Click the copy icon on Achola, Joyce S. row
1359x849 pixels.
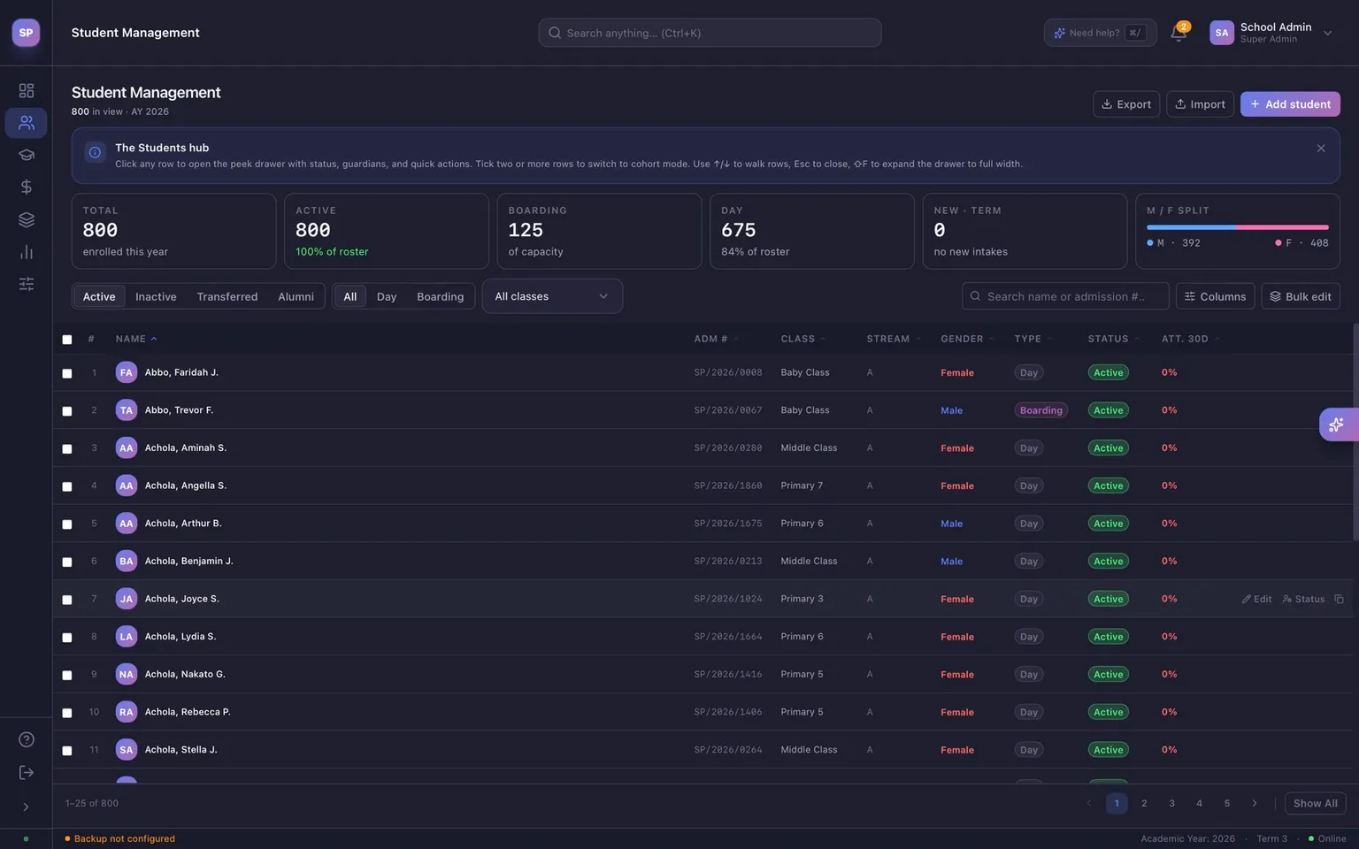[x=1339, y=599]
